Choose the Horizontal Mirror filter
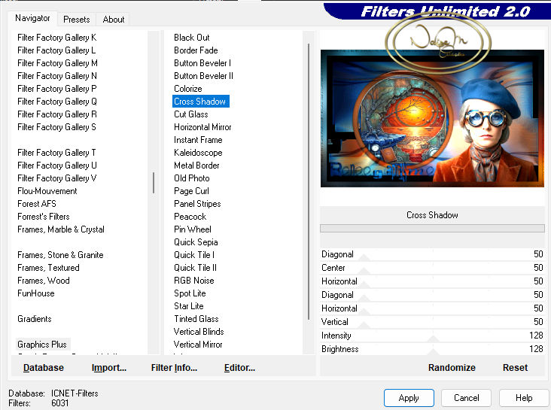 pos(202,127)
